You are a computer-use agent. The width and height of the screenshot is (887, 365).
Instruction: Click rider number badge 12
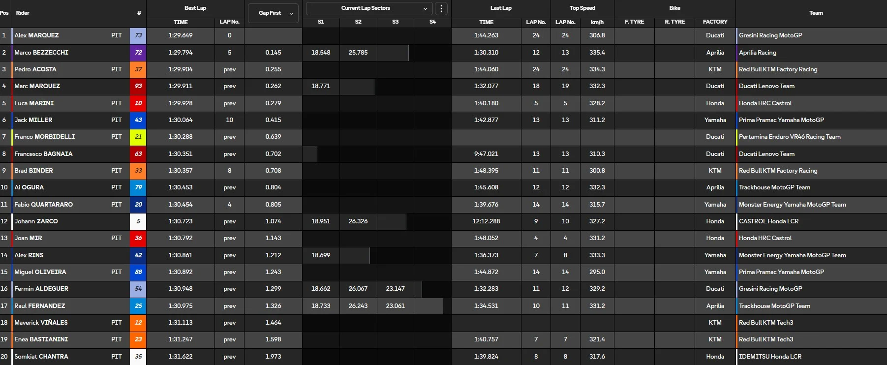click(x=138, y=323)
